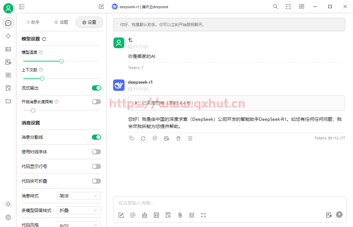Open more actions menu under the reply
353x227 pixels.
click(190, 138)
